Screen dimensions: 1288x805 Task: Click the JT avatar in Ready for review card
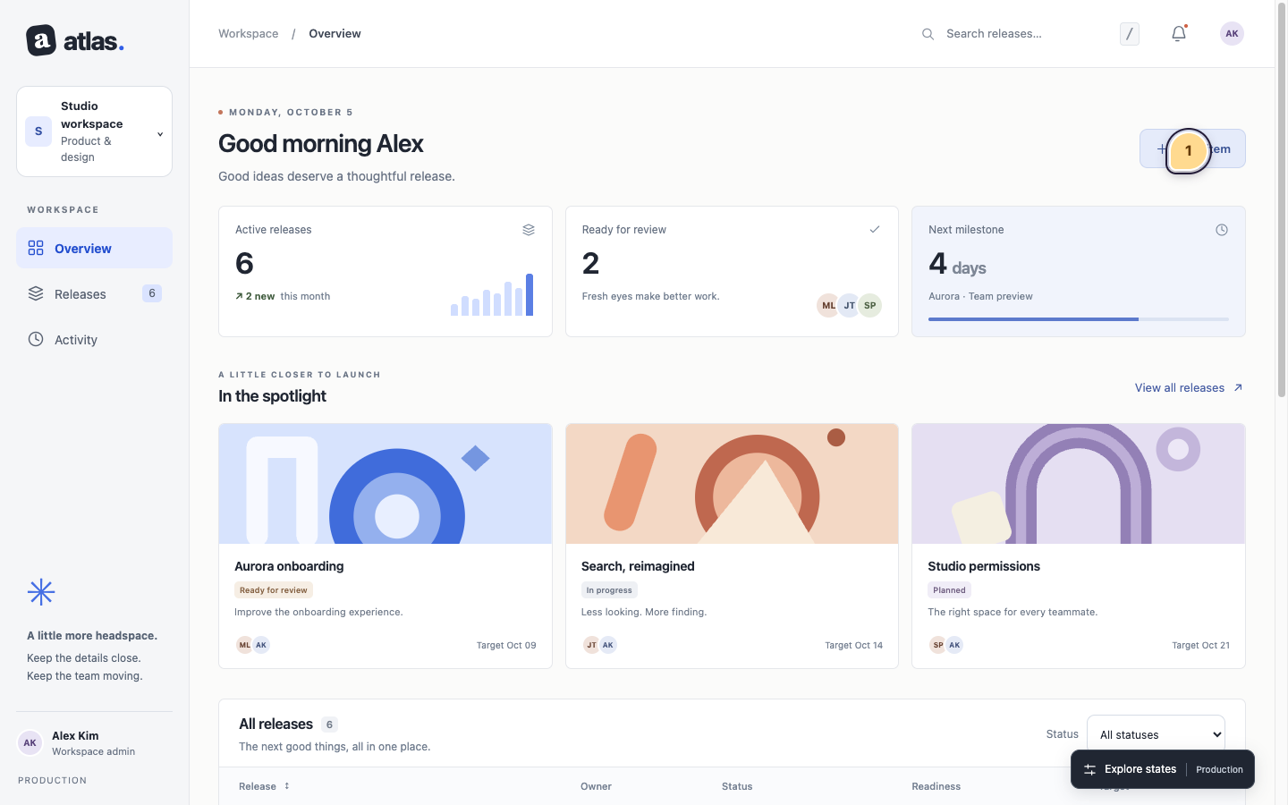(x=849, y=305)
